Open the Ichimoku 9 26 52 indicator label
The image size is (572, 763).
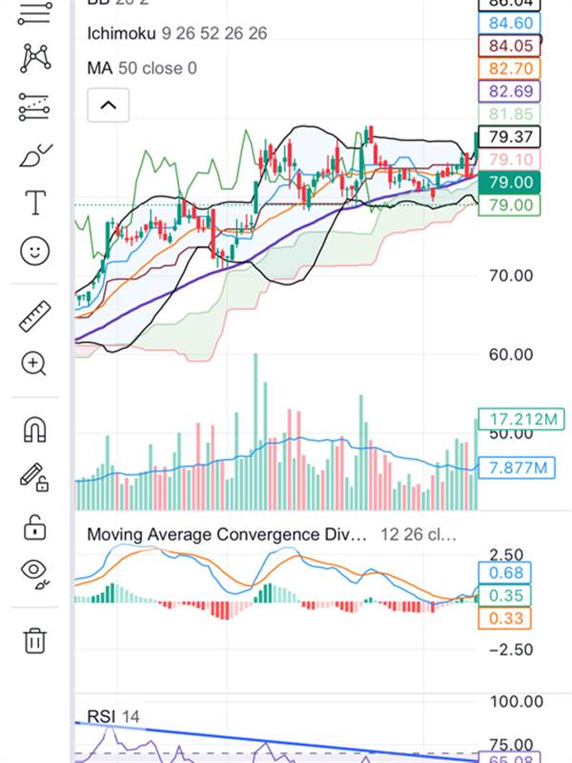click(x=177, y=33)
